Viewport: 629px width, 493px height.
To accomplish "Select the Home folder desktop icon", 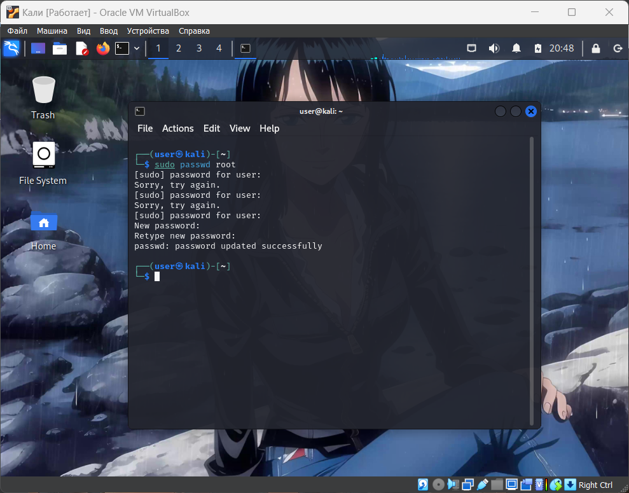I will click(x=43, y=231).
